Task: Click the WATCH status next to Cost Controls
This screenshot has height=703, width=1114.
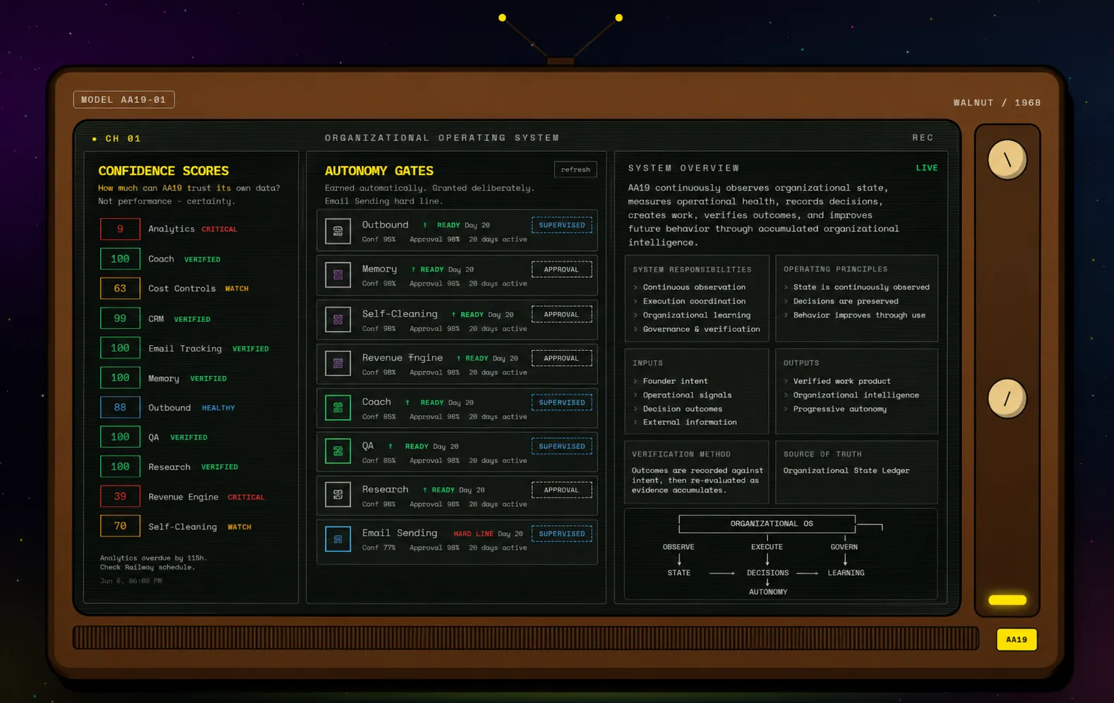Action: click(x=236, y=289)
